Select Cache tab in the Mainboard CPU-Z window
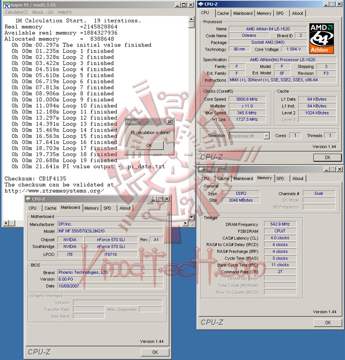345x360 pixels. pyautogui.click(x=50, y=208)
